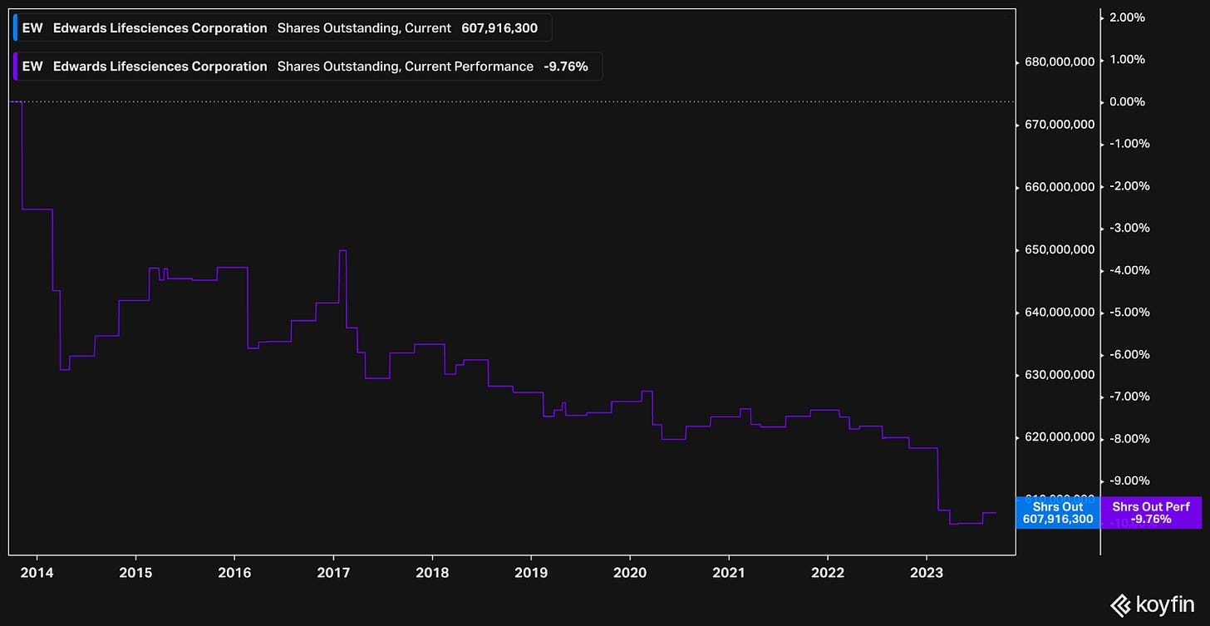Click the Shares Outstanding, Current legend entry
Viewport: 1210px width, 626px height.
[283, 28]
